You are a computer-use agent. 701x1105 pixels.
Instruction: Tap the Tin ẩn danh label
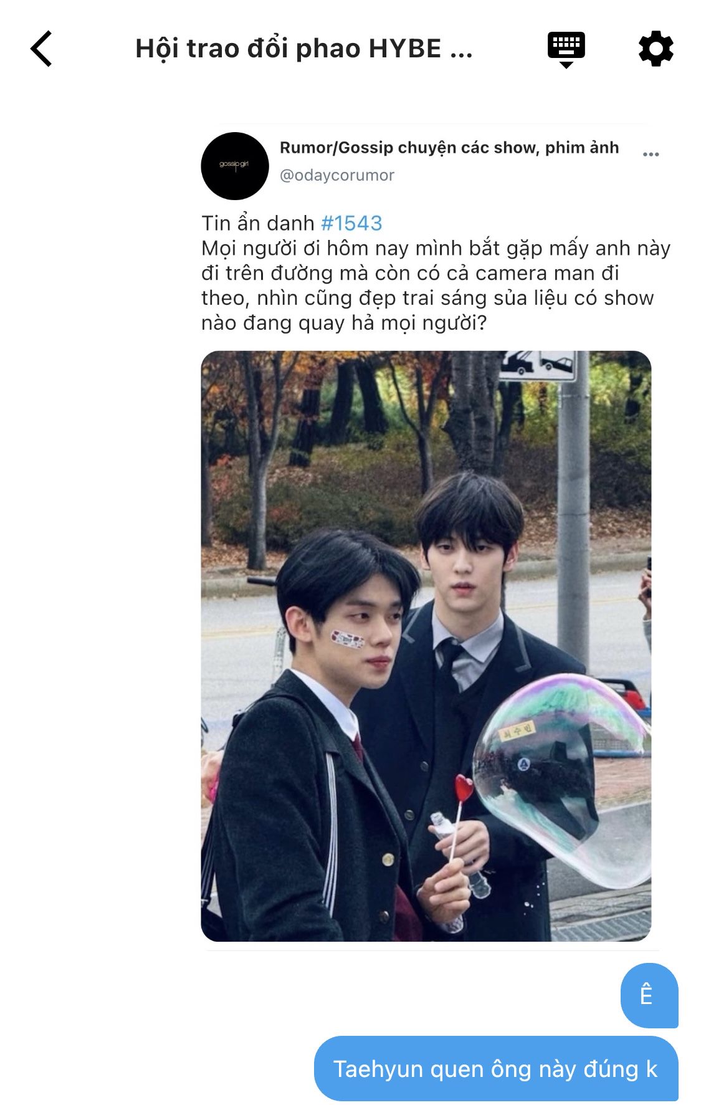coord(258,223)
